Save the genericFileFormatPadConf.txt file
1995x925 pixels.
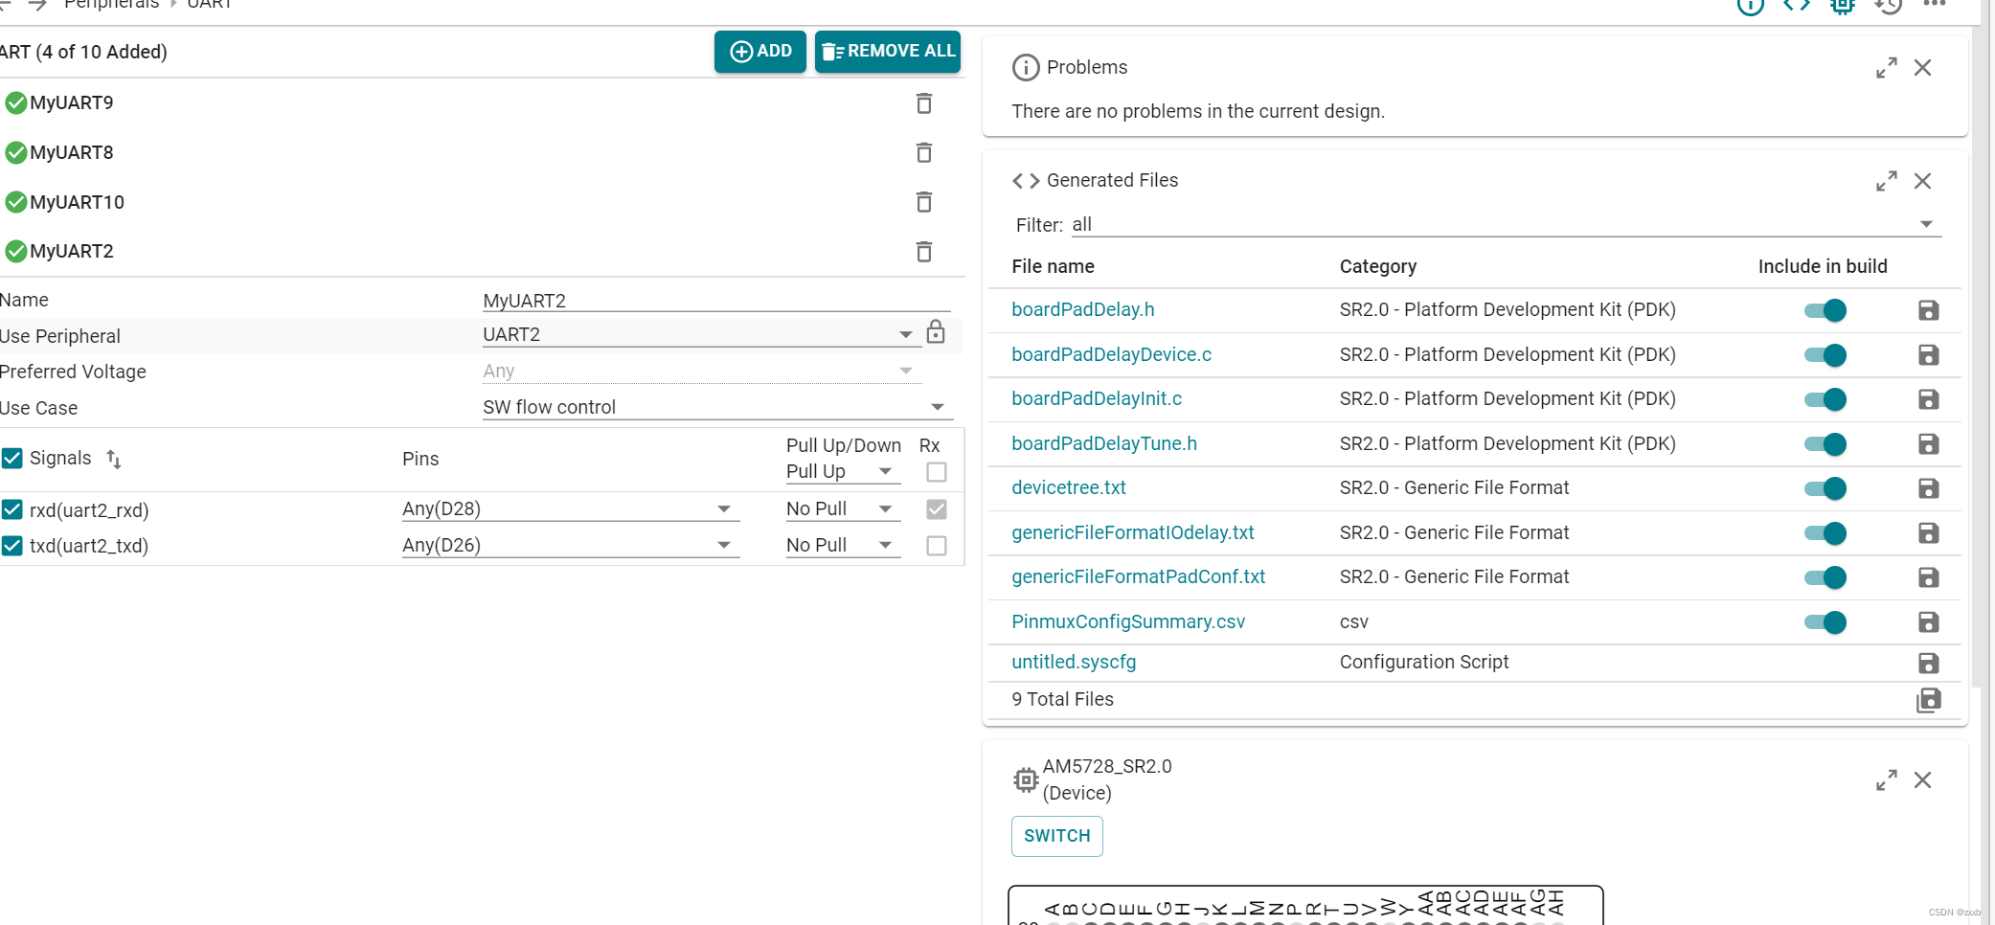(x=1928, y=577)
